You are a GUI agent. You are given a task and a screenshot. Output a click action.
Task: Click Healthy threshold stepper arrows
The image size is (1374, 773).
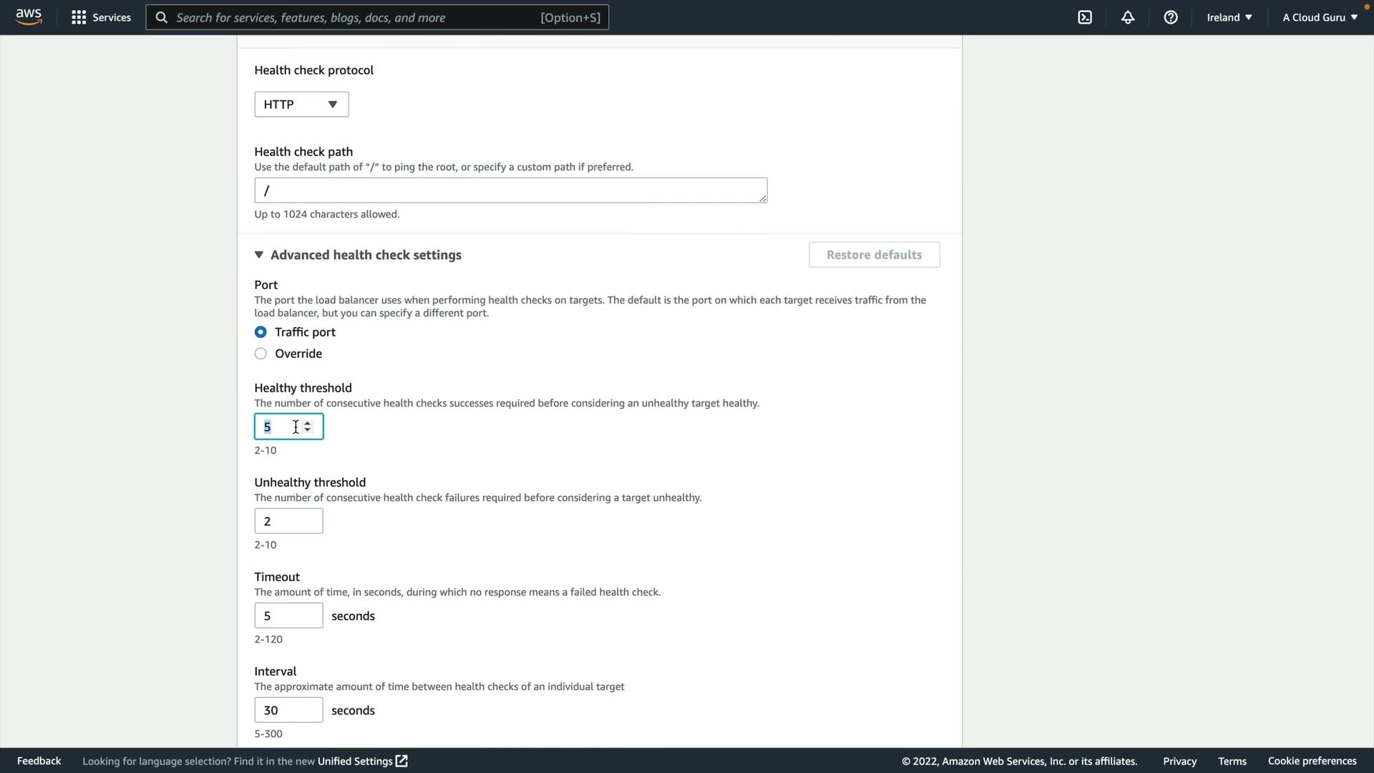tap(308, 427)
